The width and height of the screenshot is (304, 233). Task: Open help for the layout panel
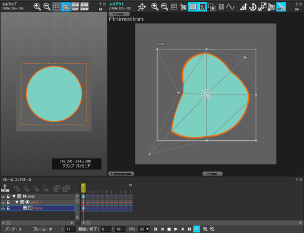296,4
